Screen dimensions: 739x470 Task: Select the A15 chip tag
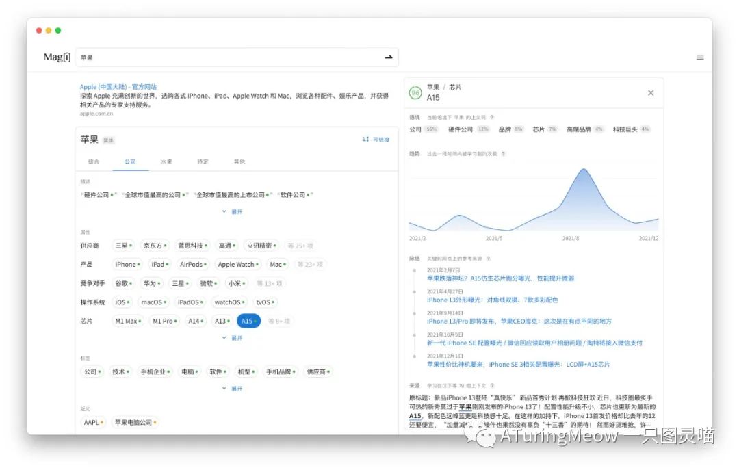click(x=248, y=321)
